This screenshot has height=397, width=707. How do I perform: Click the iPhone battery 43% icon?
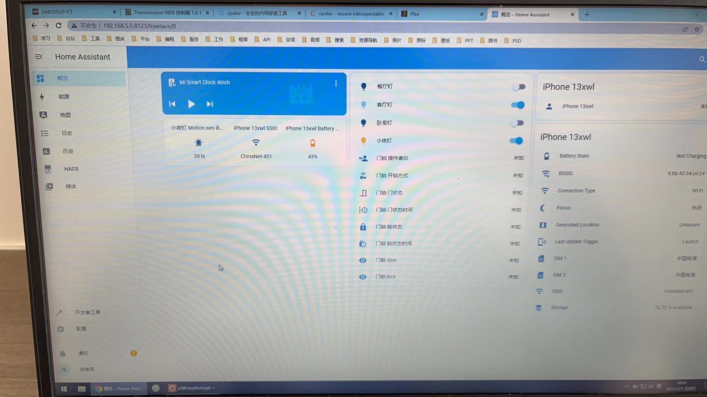pos(313,143)
